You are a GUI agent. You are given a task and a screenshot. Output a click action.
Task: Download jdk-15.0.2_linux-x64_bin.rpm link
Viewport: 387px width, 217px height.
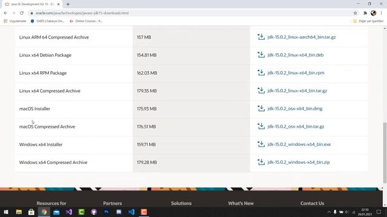[x=296, y=73]
